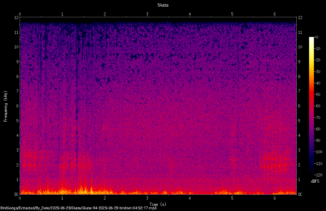Click the bright yellow low-frequency burst near 1.5 seconds
Screen dimensions: 326x211
(x=85, y=190)
